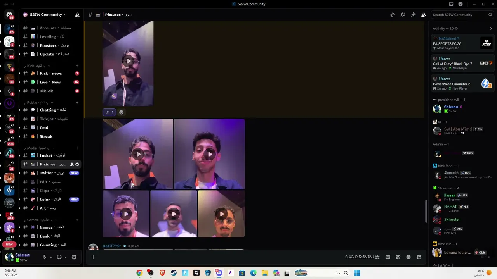Open the Chatting channel
Viewport: 497px width, 279px height.
[51, 110]
